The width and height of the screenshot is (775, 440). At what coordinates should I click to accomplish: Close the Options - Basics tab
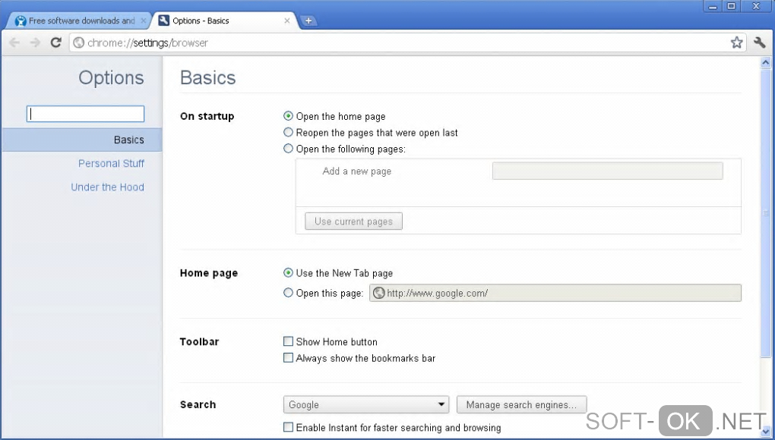287,20
